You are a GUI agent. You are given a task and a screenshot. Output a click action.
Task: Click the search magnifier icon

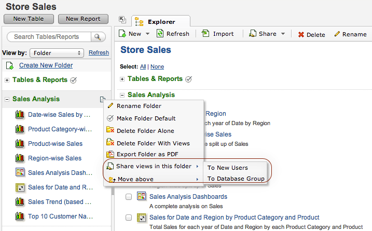click(97, 37)
